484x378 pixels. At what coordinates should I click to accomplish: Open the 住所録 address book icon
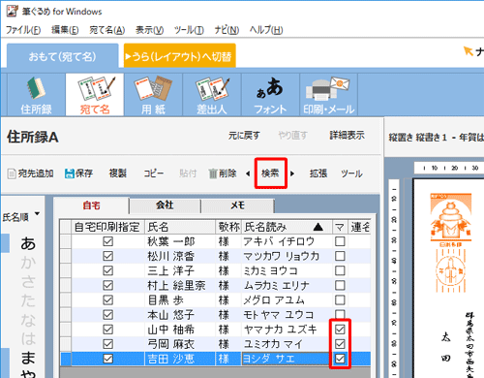coord(36,95)
